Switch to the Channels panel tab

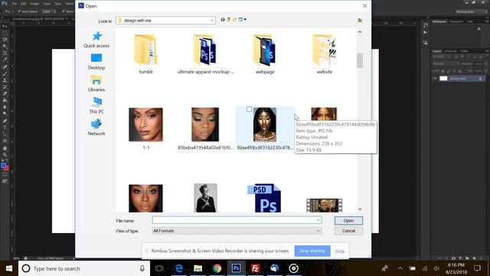(451, 51)
